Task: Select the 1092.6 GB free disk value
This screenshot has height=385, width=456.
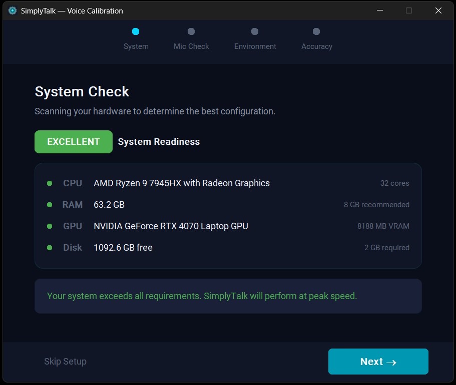Action: point(123,248)
